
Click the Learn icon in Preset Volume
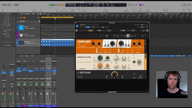click(134, 74)
